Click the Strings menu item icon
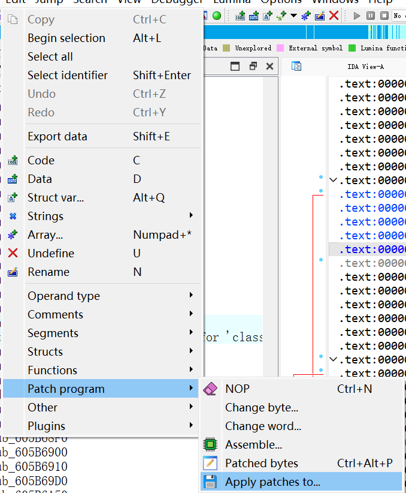 click(x=13, y=216)
